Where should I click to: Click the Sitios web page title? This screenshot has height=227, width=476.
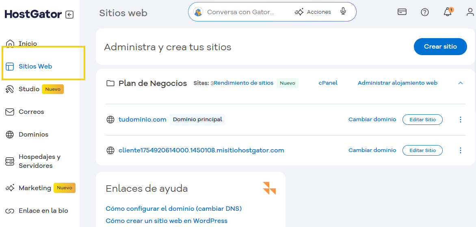123,13
